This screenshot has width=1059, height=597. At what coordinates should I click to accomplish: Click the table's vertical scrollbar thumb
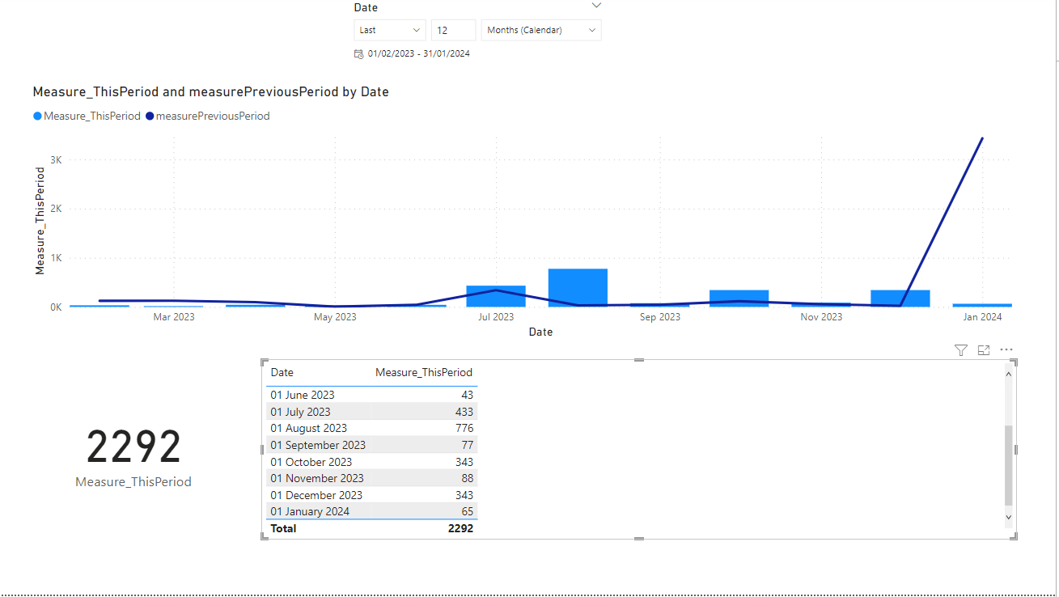click(x=1008, y=465)
